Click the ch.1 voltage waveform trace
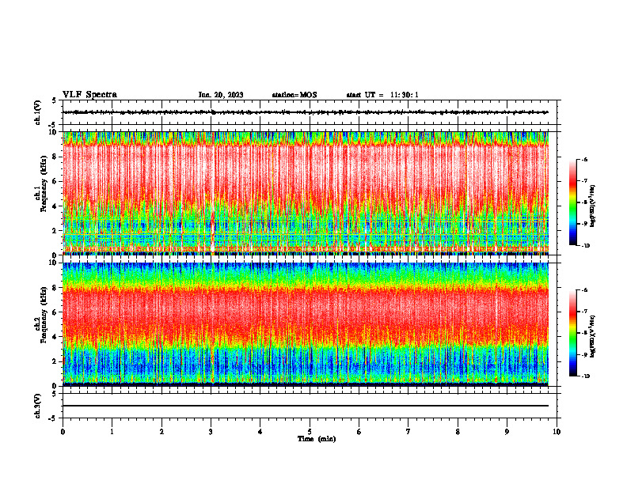The image size is (627, 484). pos(306,112)
